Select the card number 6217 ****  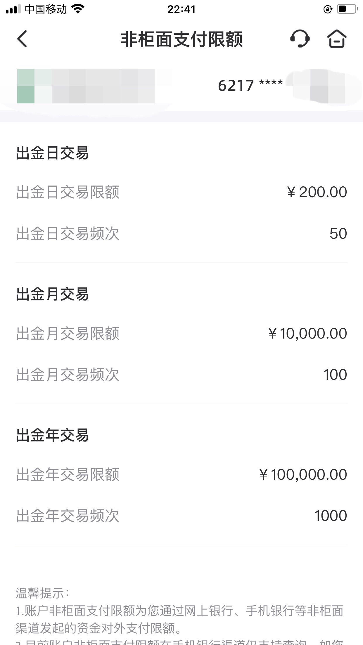pyautogui.click(x=250, y=86)
